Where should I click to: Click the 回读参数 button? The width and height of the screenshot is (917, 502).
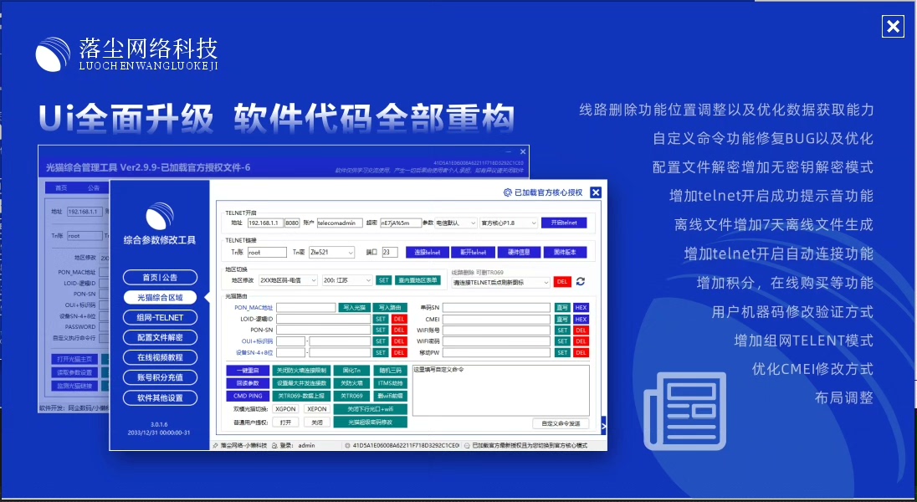pyautogui.click(x=248, y=383)
